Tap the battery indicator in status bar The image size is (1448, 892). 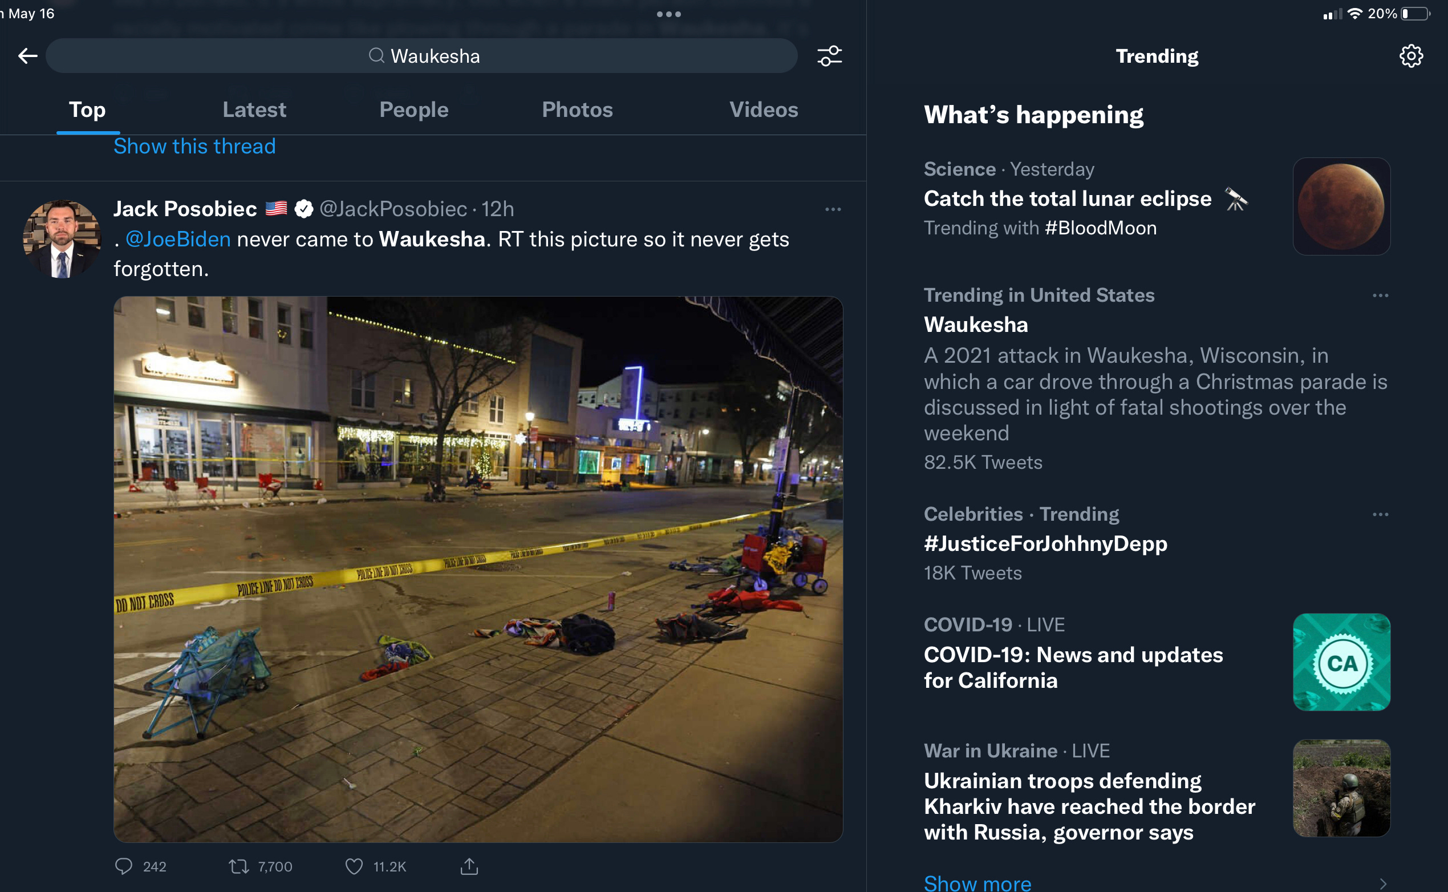1415,14
